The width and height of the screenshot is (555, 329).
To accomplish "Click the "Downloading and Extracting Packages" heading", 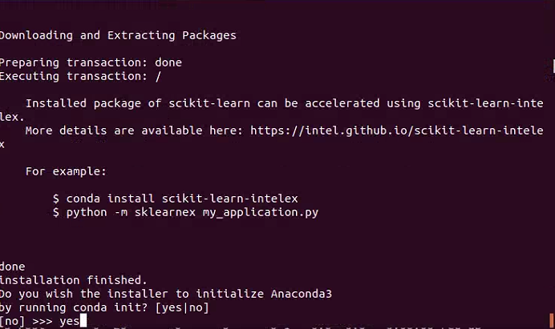I will pos(118,35).
